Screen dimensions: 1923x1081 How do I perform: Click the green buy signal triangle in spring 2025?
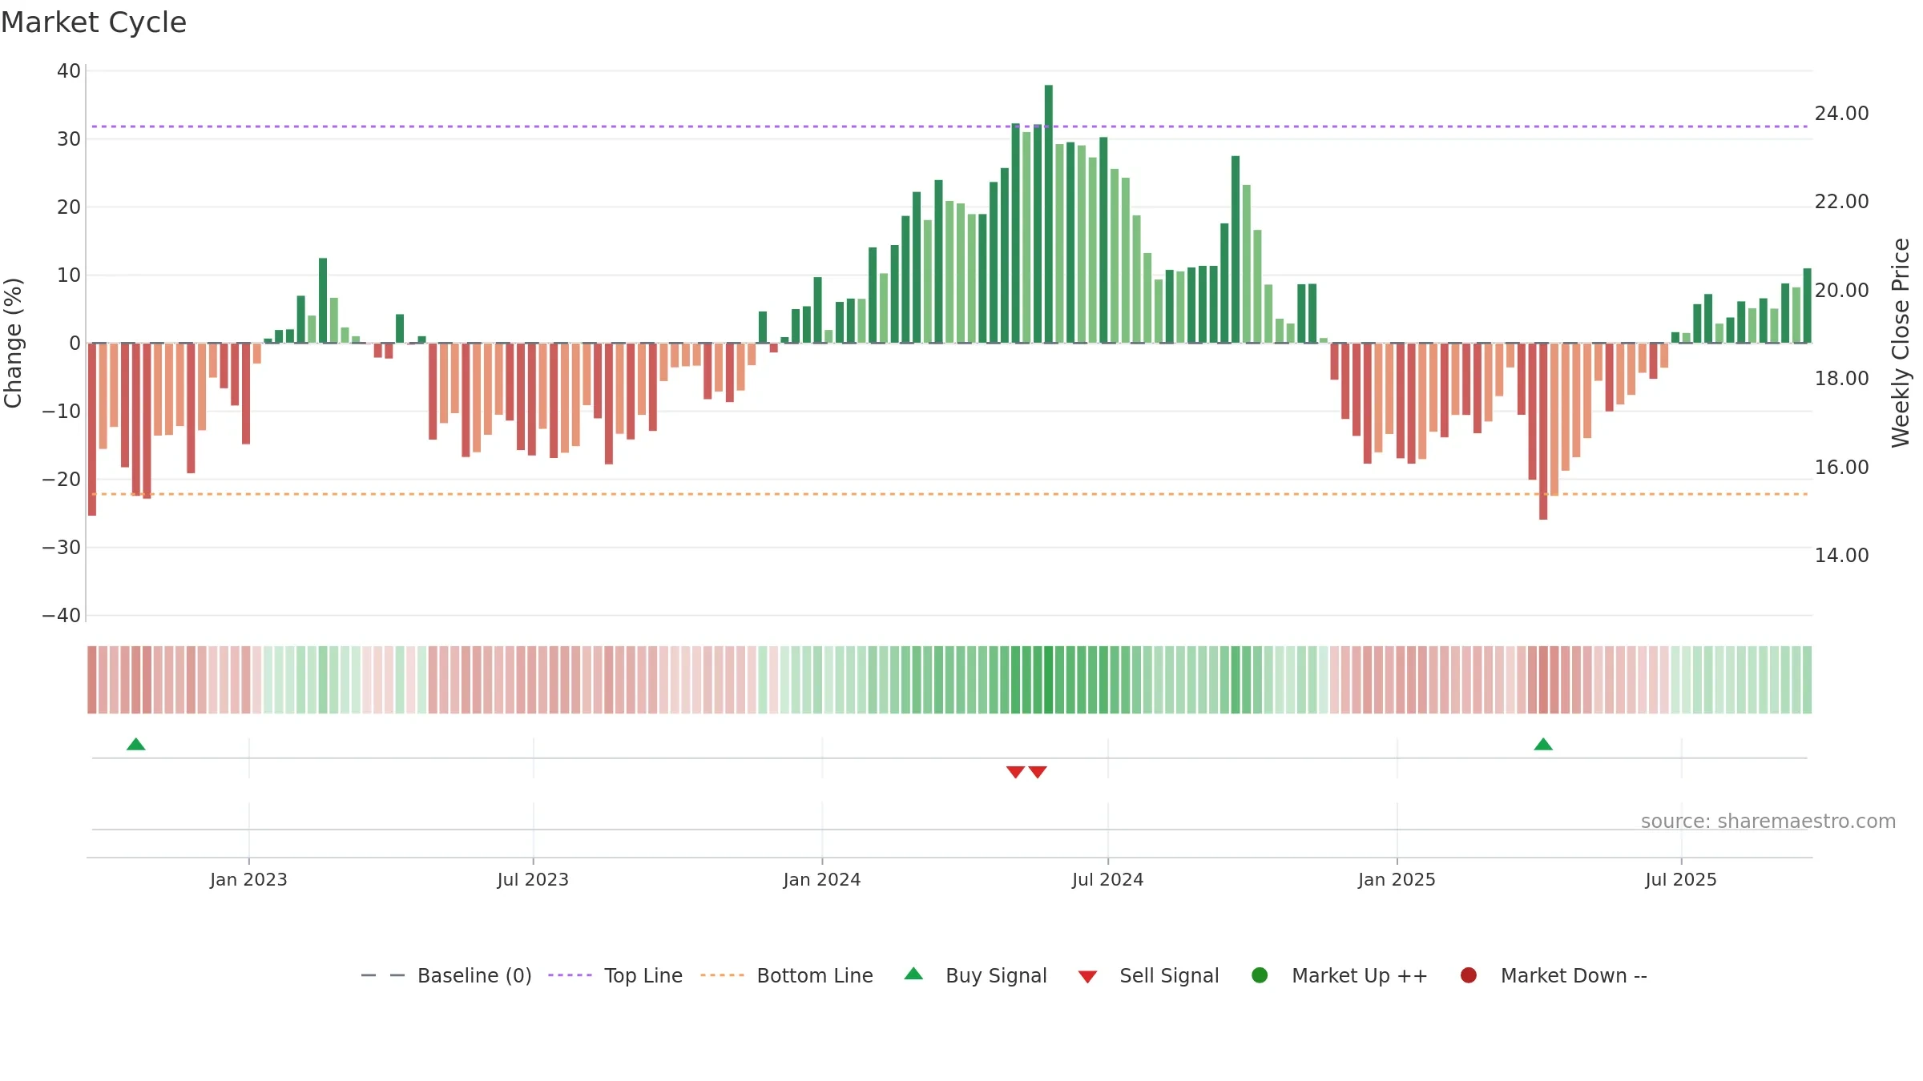tap(1543, 744)
